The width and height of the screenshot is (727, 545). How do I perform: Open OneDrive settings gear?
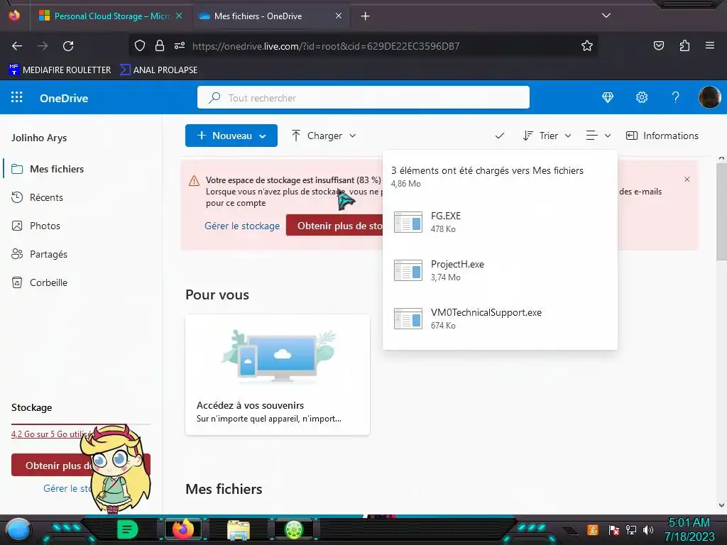click(x=642, y=97)
